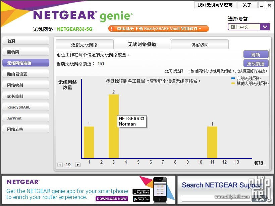Screen dimensions: 275x206
Task: Open the App Store download badge
Action: pyautogui.click(x=141, y=192)
